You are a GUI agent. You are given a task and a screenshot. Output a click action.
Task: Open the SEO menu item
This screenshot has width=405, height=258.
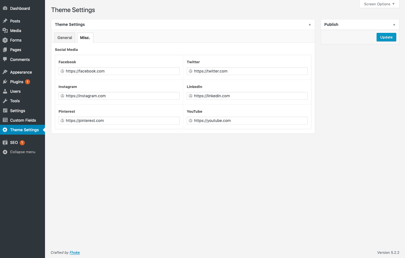(x=22, y=142)
